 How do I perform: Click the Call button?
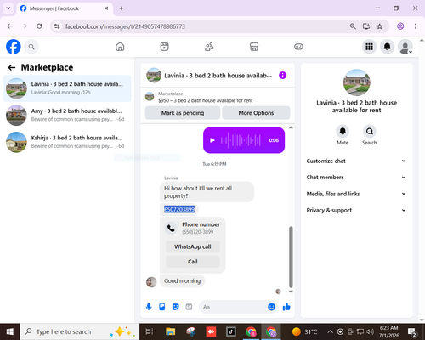tap(193, 262)
